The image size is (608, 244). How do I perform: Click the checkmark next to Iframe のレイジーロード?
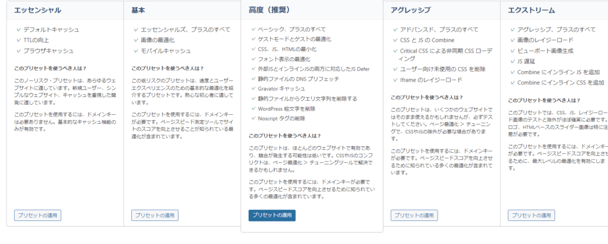(396, 80)
